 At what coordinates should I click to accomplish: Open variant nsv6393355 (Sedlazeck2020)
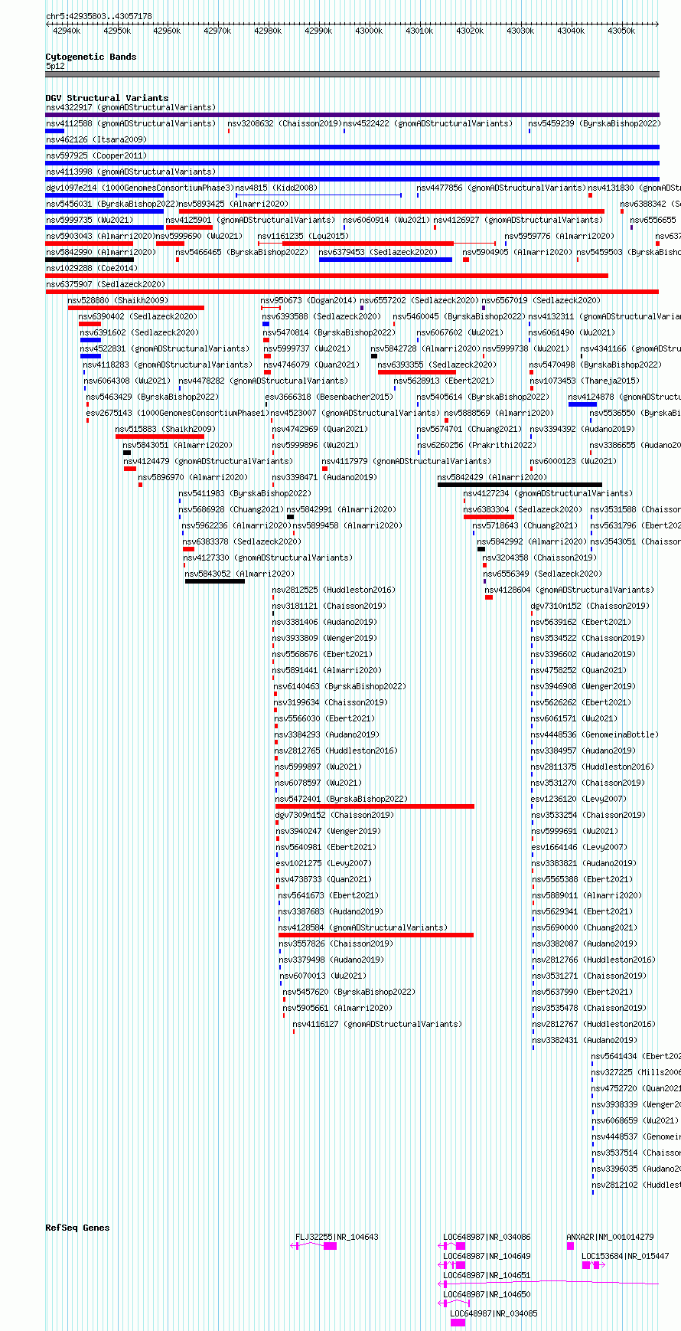[x=438, y=365]
